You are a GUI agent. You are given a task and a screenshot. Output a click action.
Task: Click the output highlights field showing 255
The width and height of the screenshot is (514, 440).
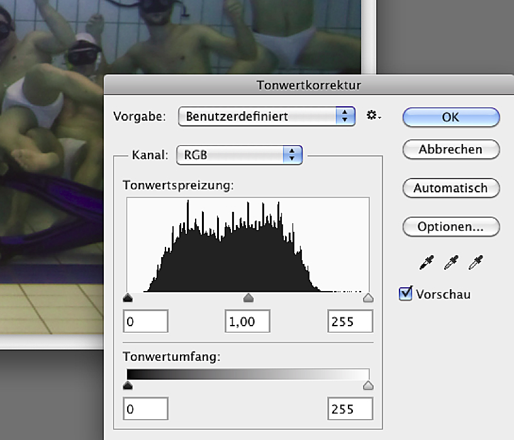point(350,409)
